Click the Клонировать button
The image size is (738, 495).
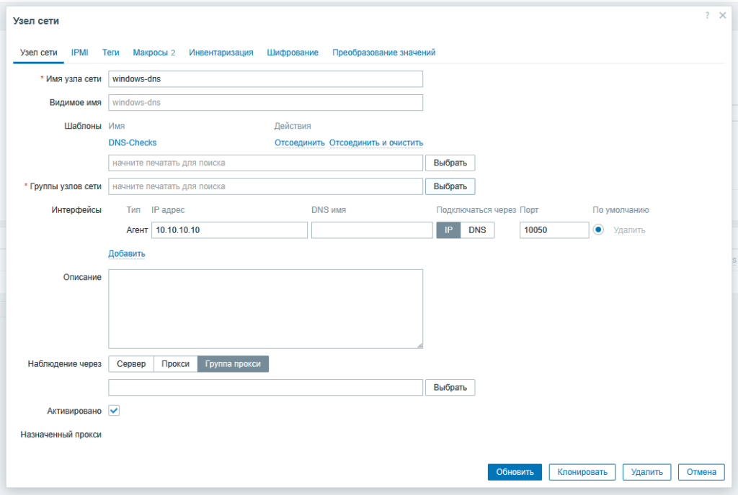coord(582,472)
